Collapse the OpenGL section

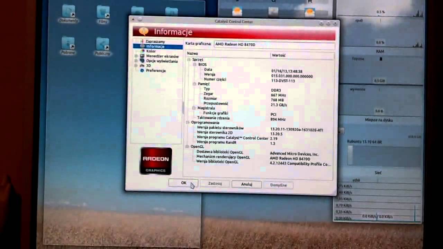coord(188,147)
